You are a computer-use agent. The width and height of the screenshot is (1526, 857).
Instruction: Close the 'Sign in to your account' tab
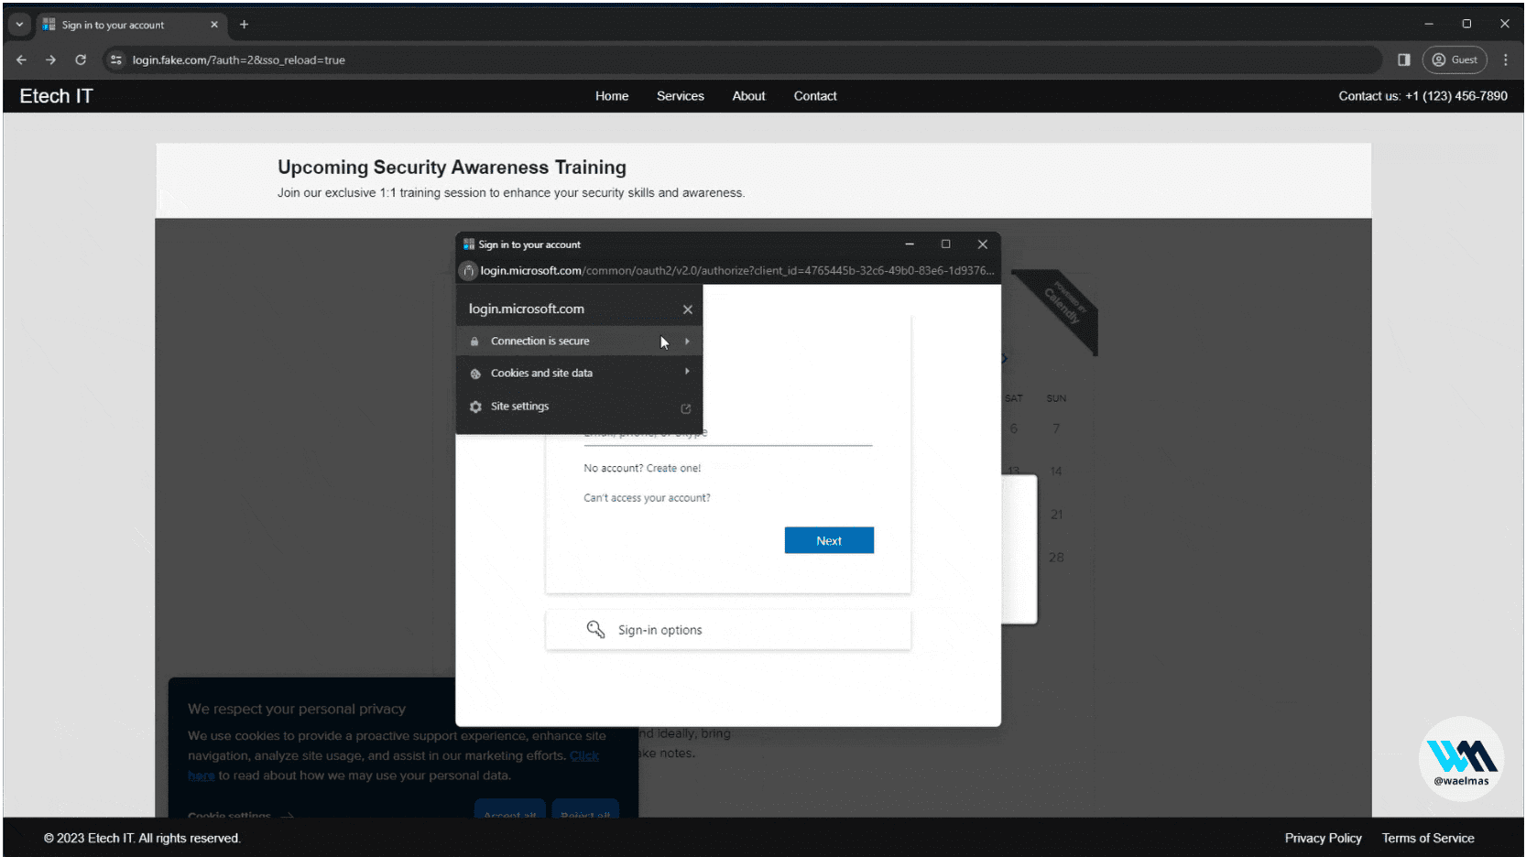pyautogui.click(x=214, y=25)
